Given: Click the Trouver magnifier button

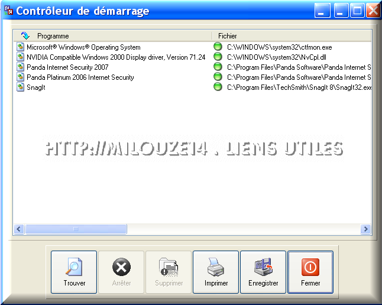Looking at the screenshot, I should (x=74, y=272).
